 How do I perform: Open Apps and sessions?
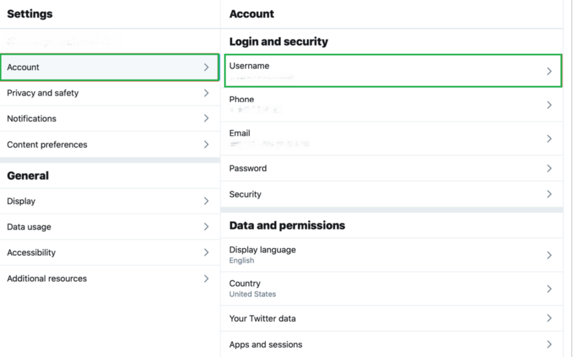click(266, 345)
